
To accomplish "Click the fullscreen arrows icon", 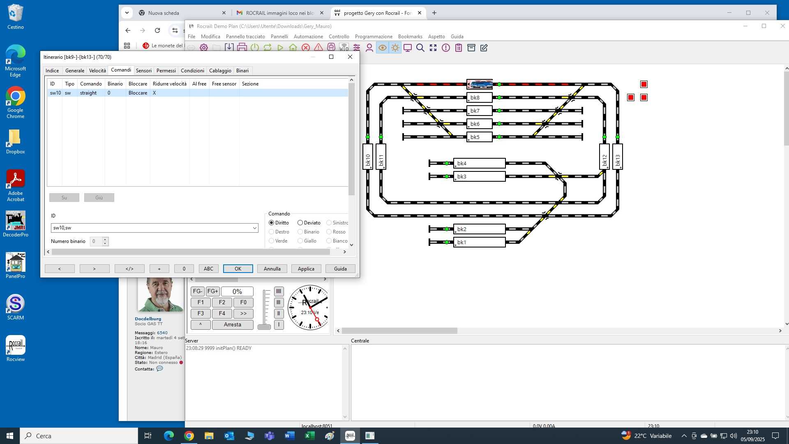I will [433, 48].
